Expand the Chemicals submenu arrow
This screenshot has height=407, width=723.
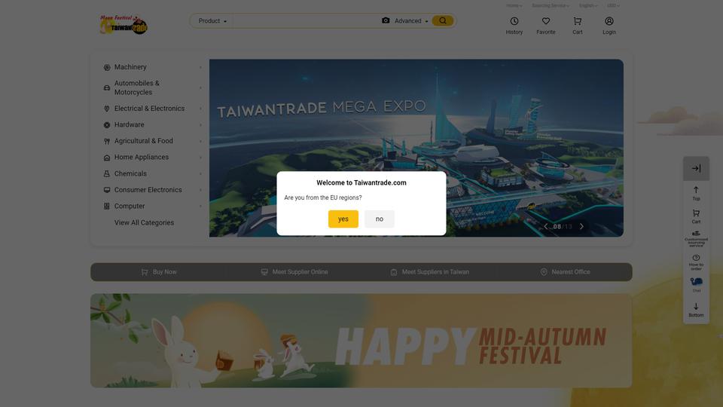200,174
